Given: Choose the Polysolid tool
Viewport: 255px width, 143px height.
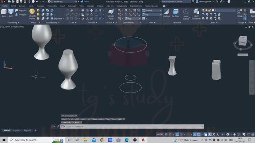Looking at the screenshot, I should point(21,10).
